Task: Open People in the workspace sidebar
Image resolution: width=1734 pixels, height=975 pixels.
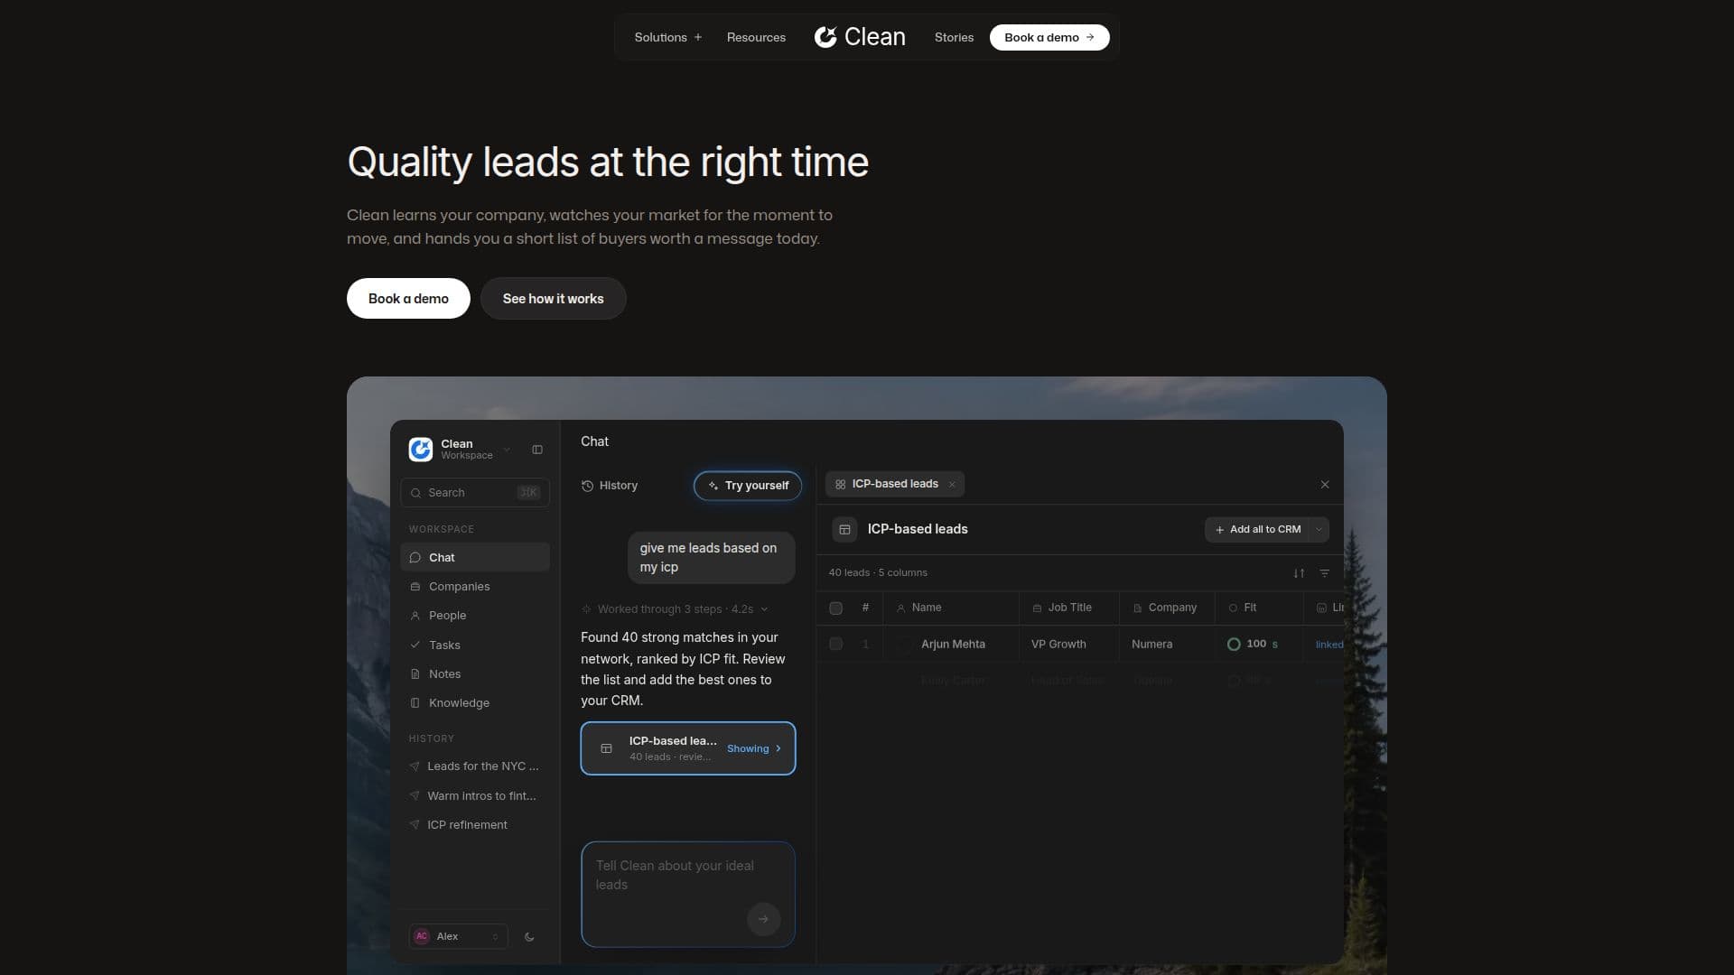Action: [x=475, y=616]
